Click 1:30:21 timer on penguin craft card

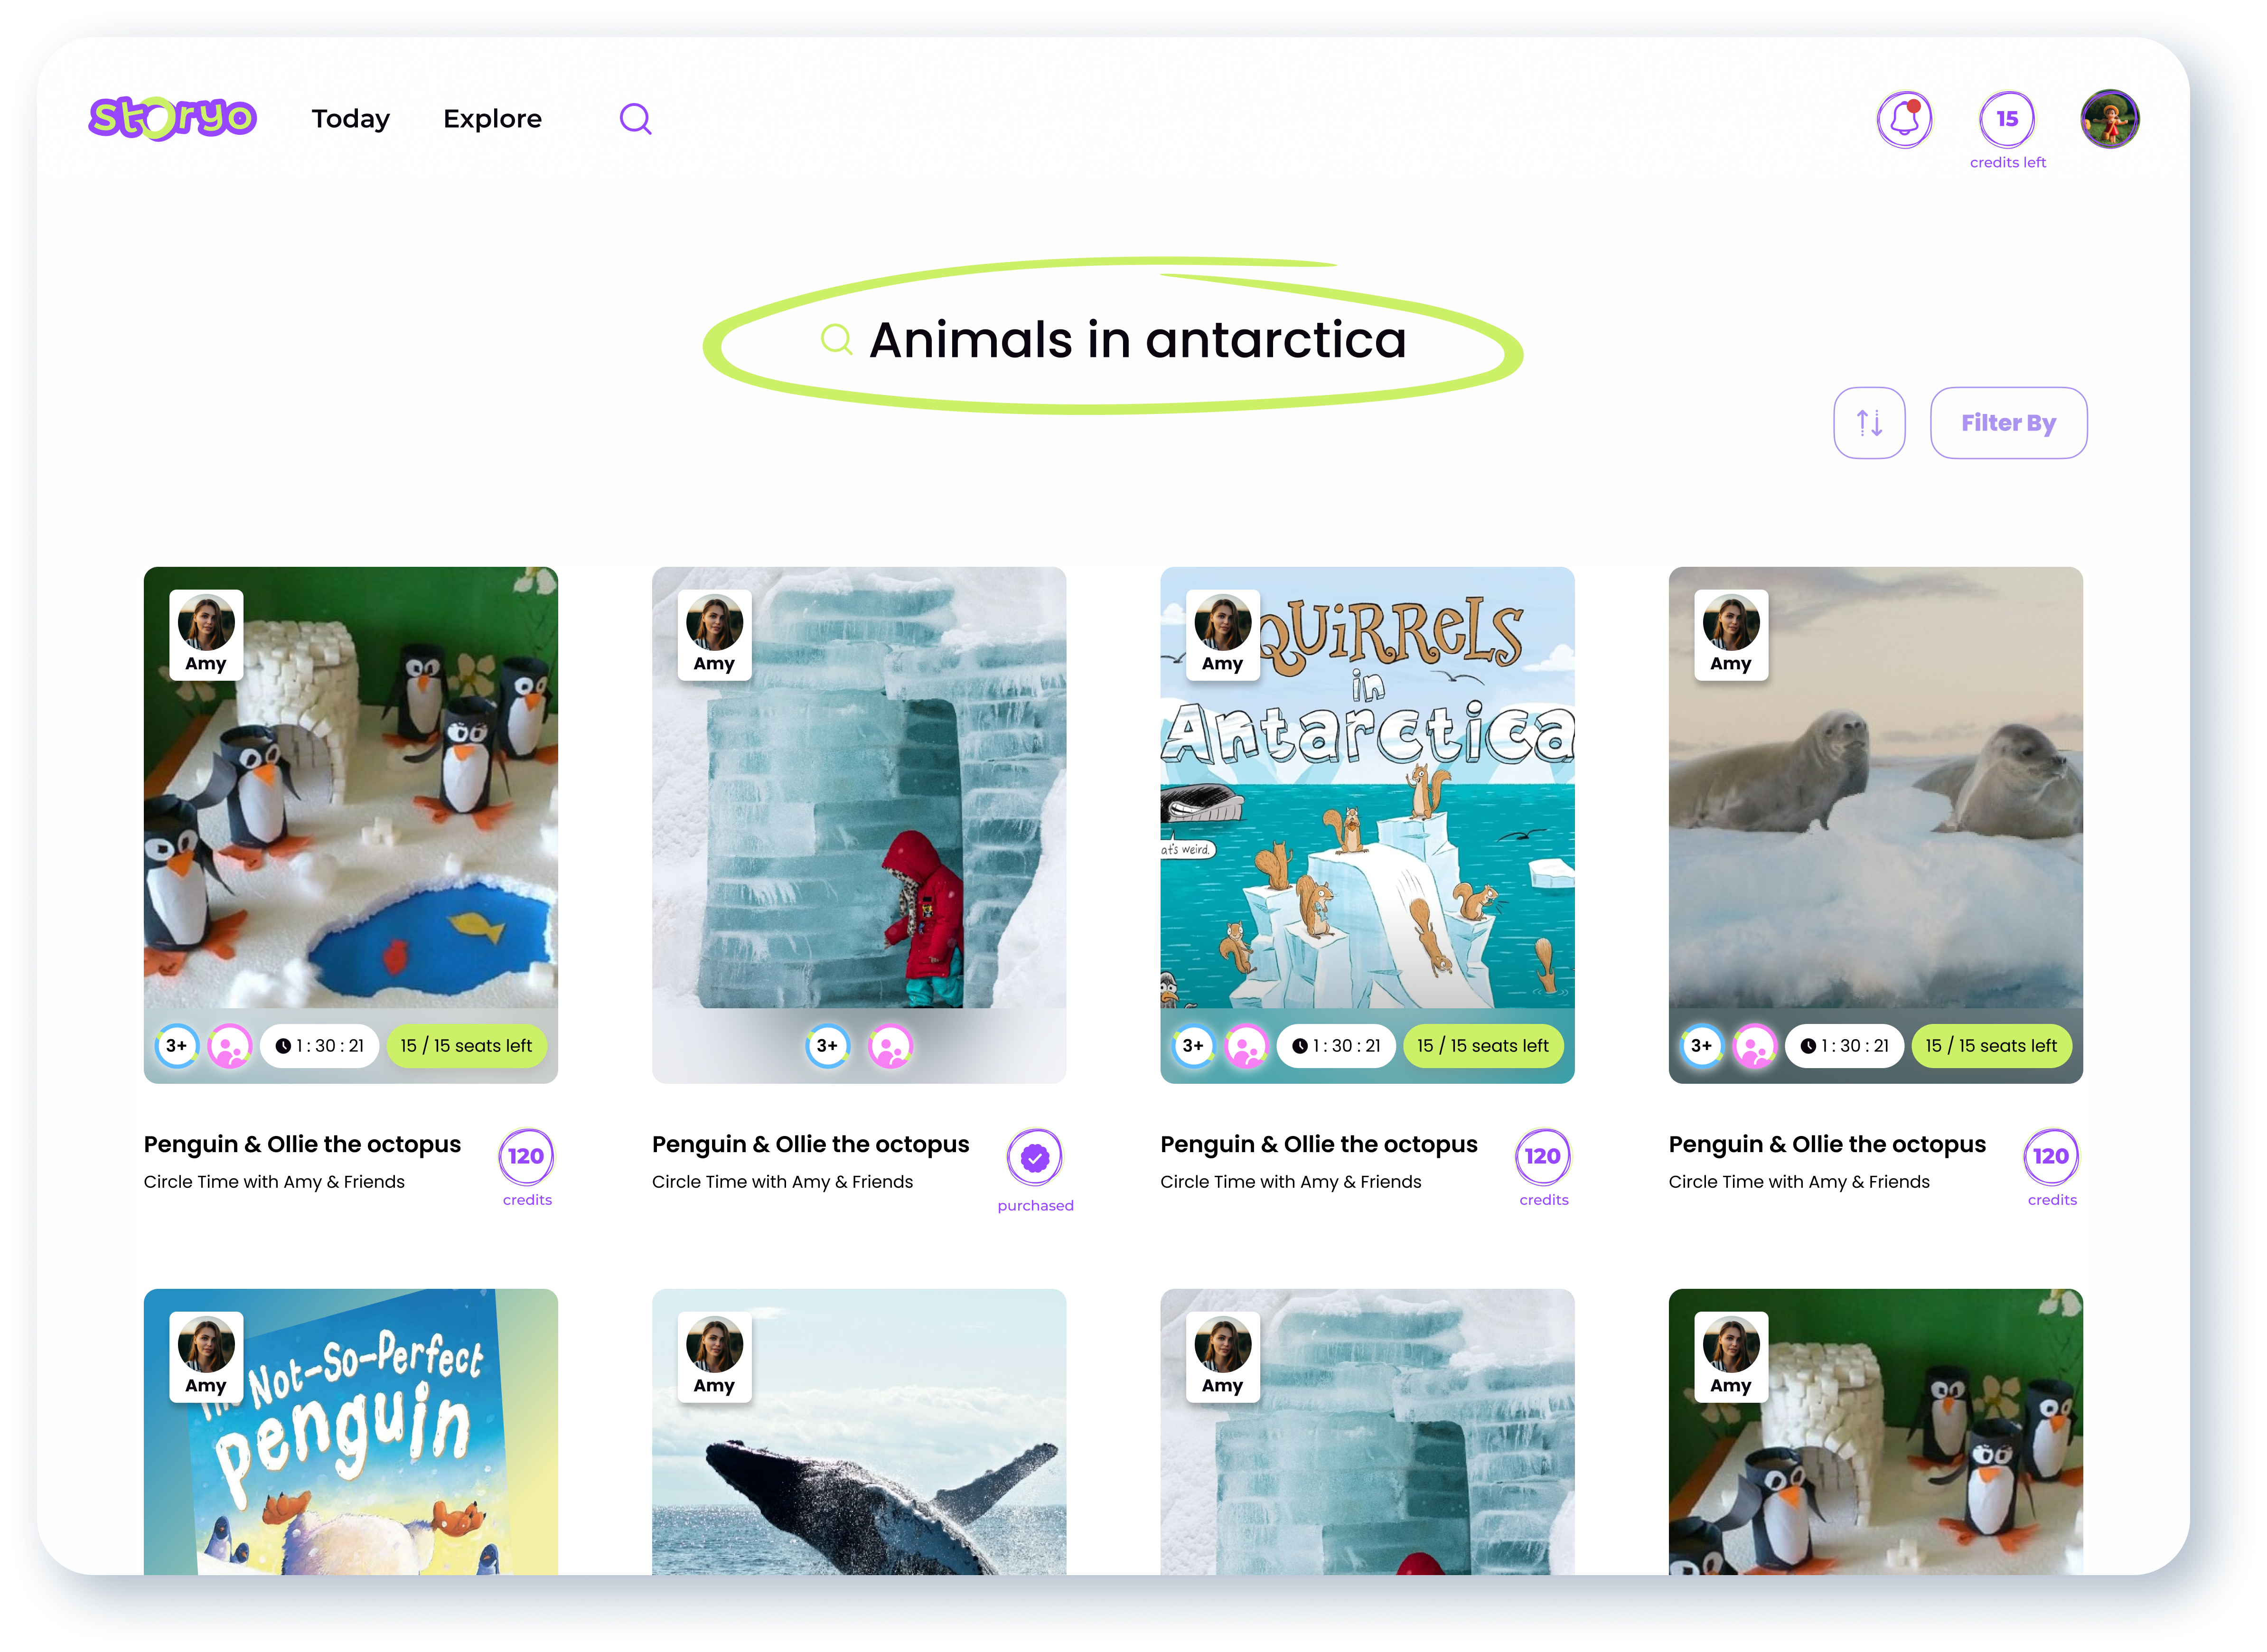[x=320, y=1046]
